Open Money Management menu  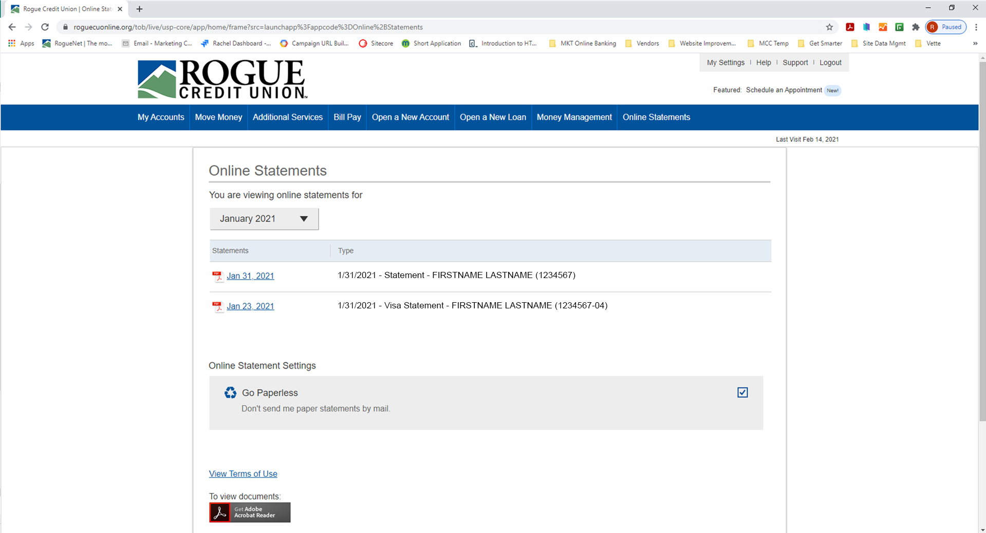tap(574, 117)
